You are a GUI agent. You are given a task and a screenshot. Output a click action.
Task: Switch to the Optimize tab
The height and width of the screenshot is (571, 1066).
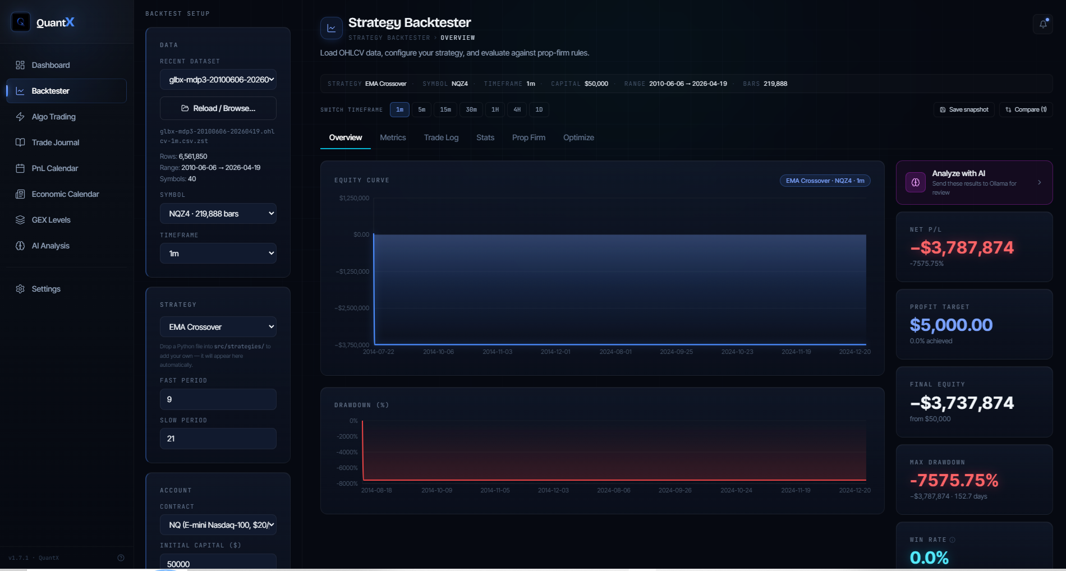coord(578,137)
